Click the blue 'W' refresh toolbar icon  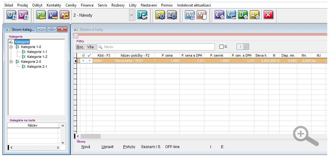190,15
